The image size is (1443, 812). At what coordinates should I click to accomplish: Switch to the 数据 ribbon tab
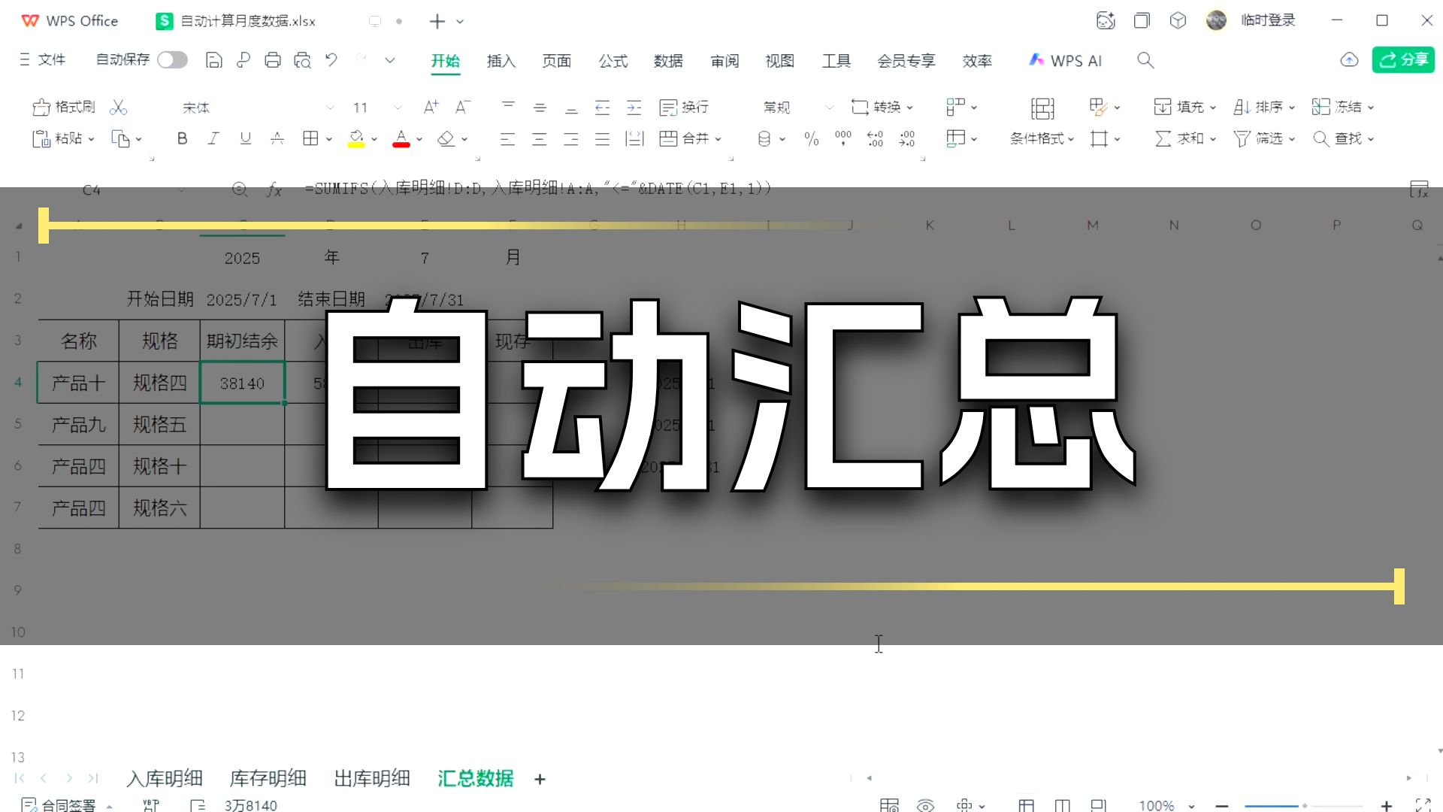pos(668,61)
